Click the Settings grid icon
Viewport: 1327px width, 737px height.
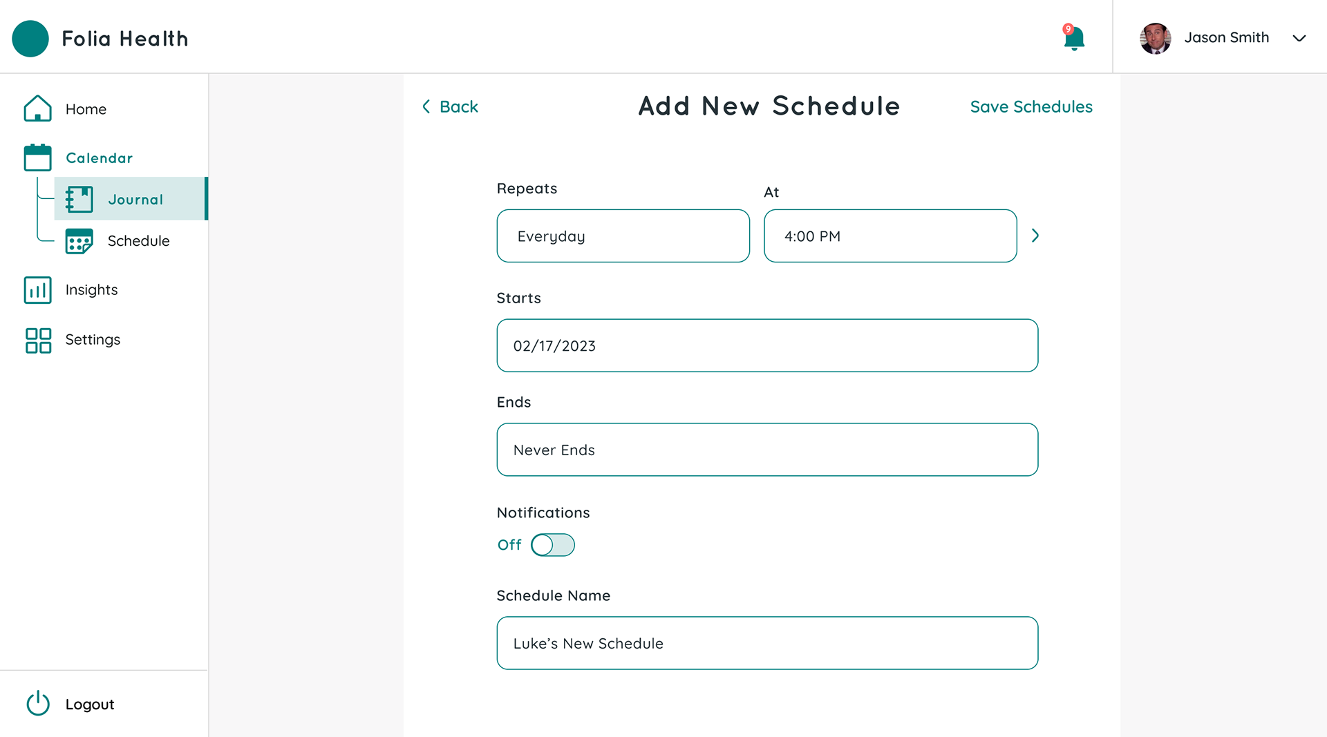(x=38, y=340)
